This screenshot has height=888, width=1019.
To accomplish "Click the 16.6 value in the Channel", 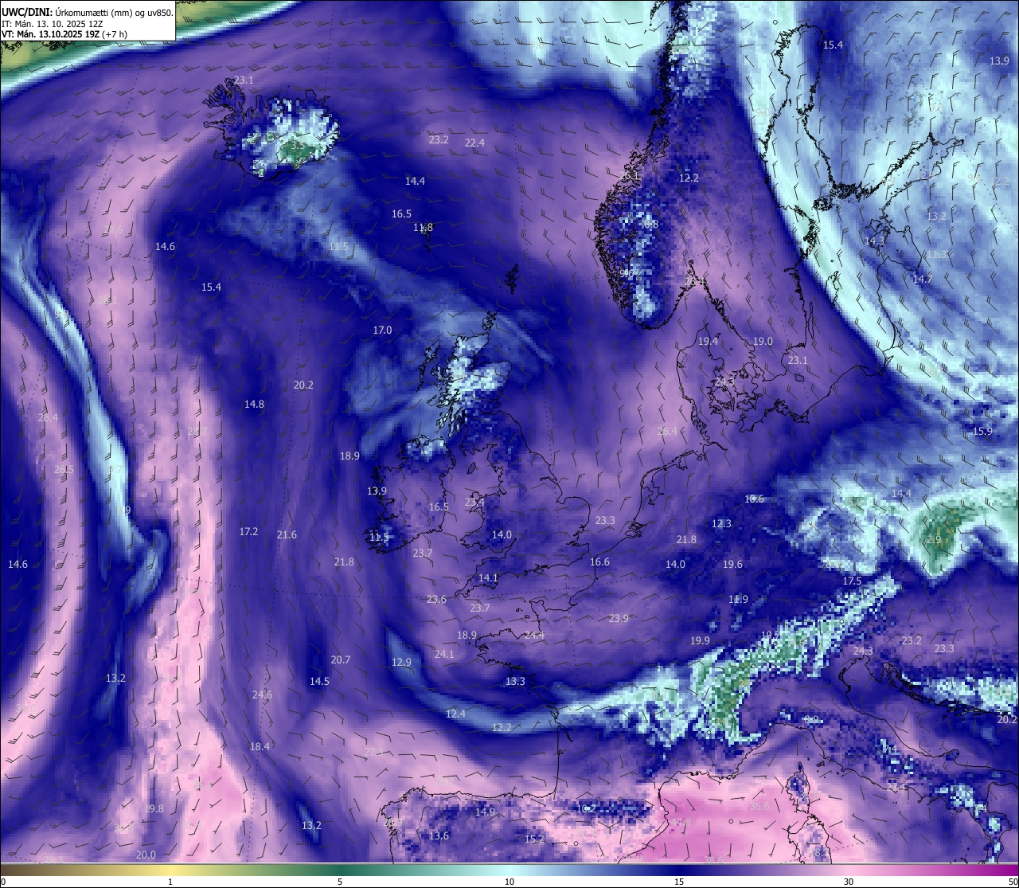I will tap(599, 561).
